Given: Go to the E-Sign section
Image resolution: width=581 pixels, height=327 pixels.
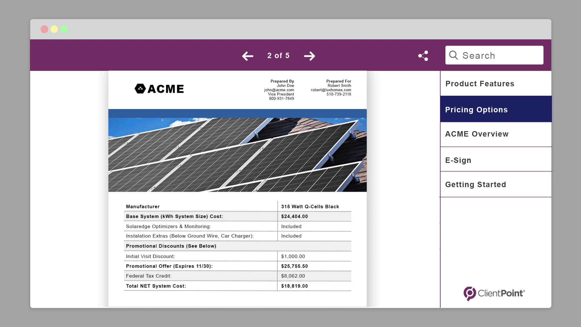Looking at the screenshot, I should (458, 160).
